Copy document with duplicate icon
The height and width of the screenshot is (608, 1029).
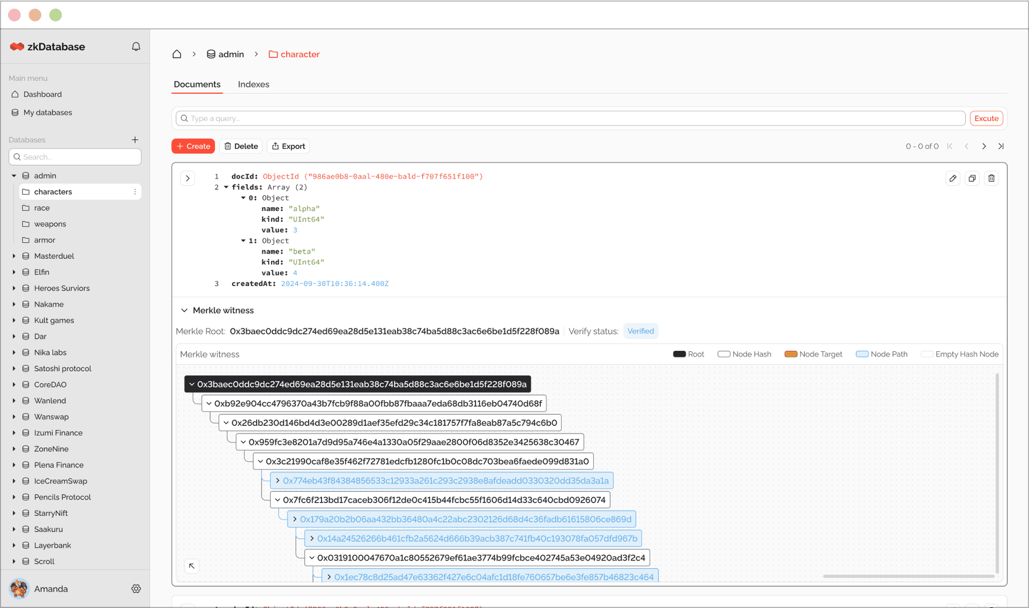coord(972,178)
